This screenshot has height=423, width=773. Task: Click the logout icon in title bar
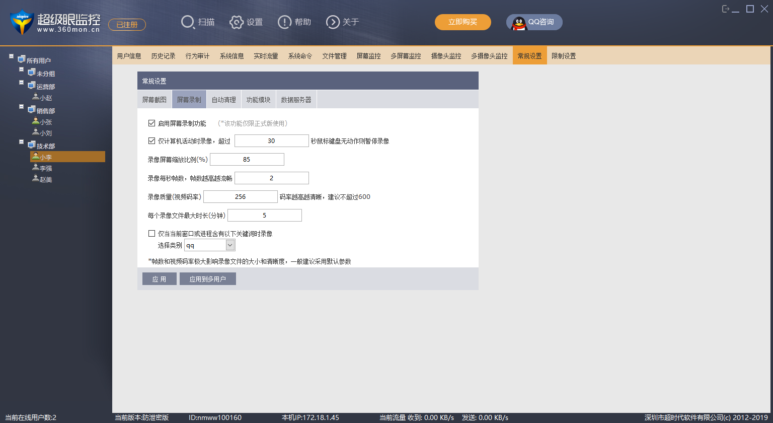coord(726,9)
